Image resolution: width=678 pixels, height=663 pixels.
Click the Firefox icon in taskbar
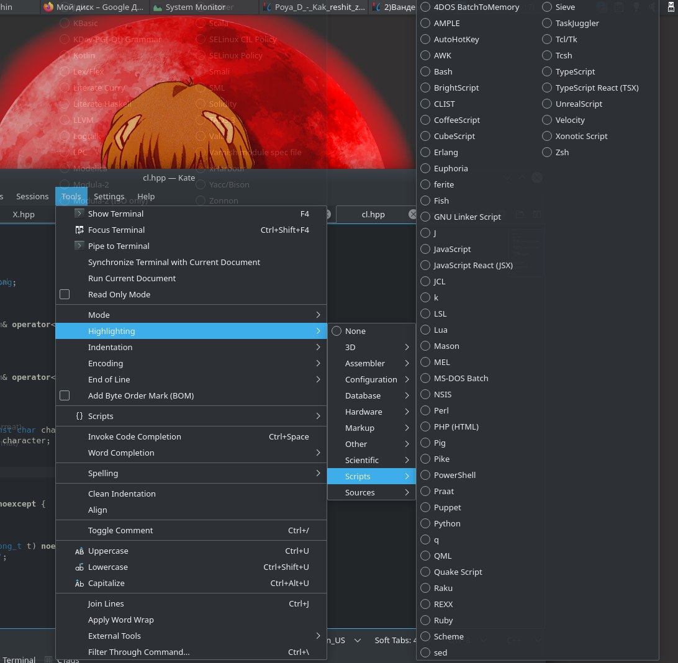[x=48, y=7]
